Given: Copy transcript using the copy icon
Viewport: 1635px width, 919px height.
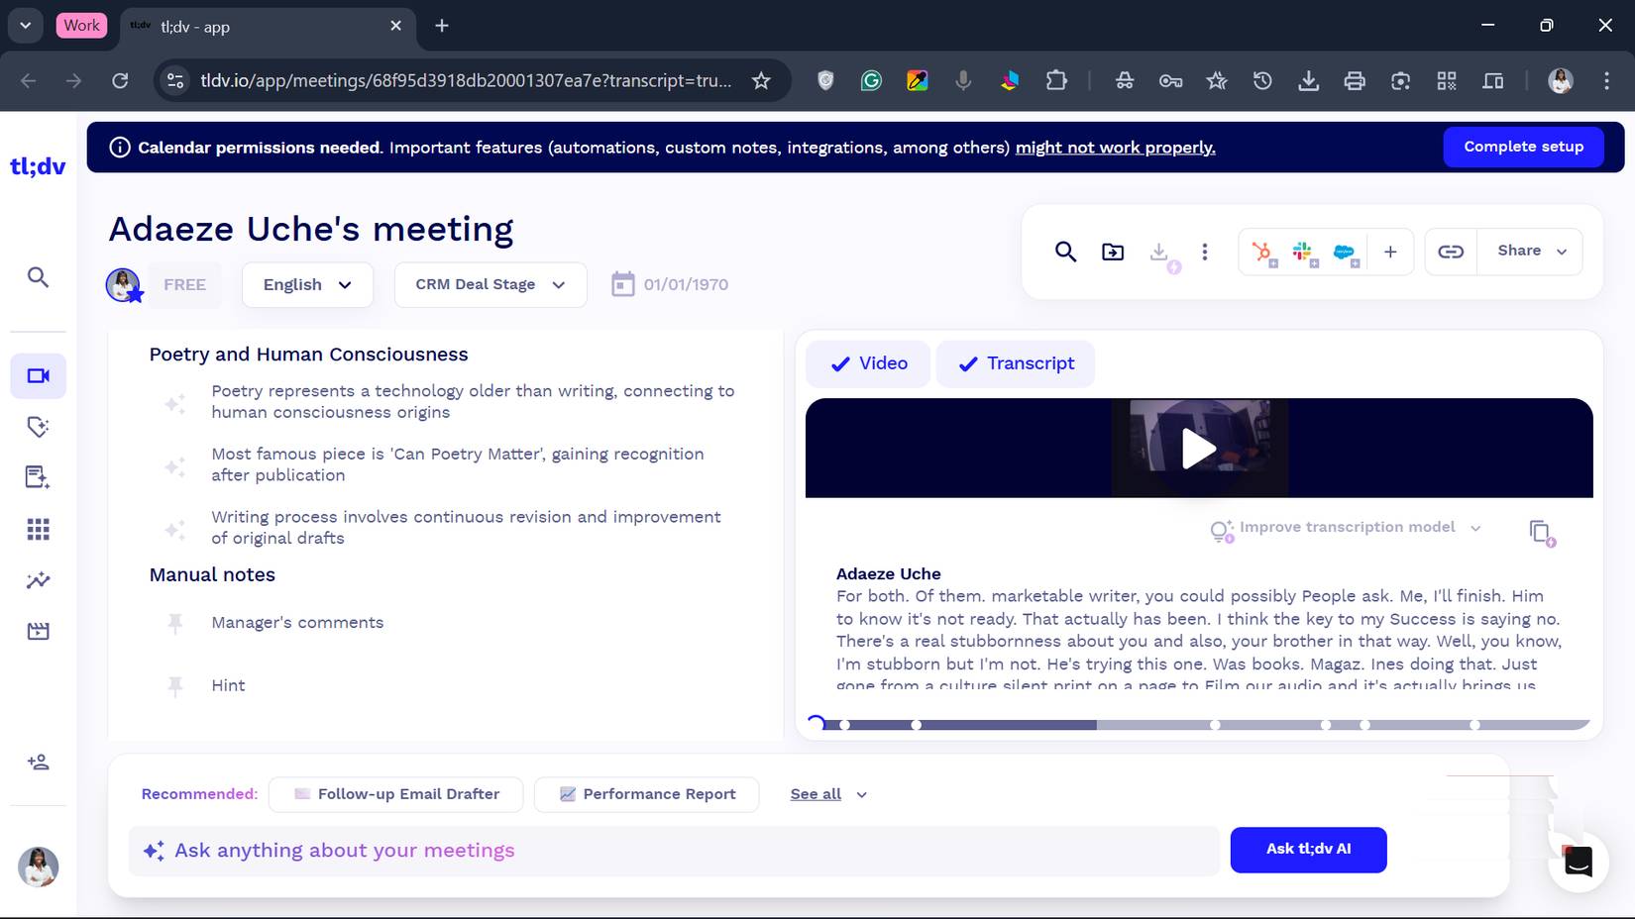Looking at the screenshot, I should pos(1540,532).
